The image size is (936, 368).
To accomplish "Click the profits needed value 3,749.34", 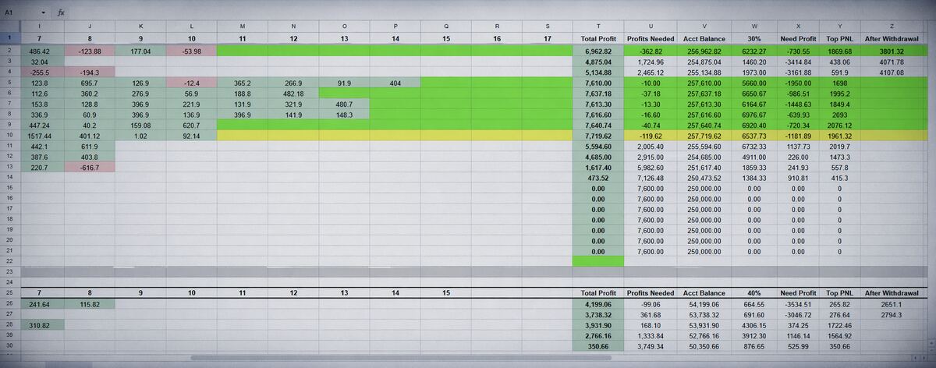I will tap(651, 345).
